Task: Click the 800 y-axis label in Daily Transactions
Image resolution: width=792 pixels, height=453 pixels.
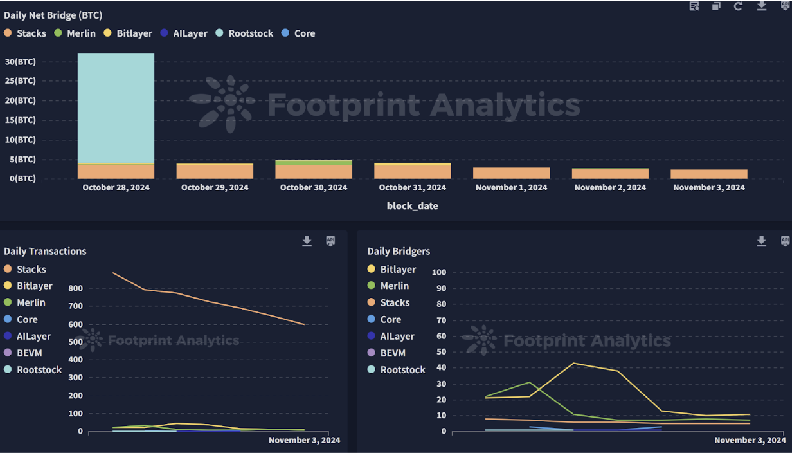Action: click(x=76, y=288)
